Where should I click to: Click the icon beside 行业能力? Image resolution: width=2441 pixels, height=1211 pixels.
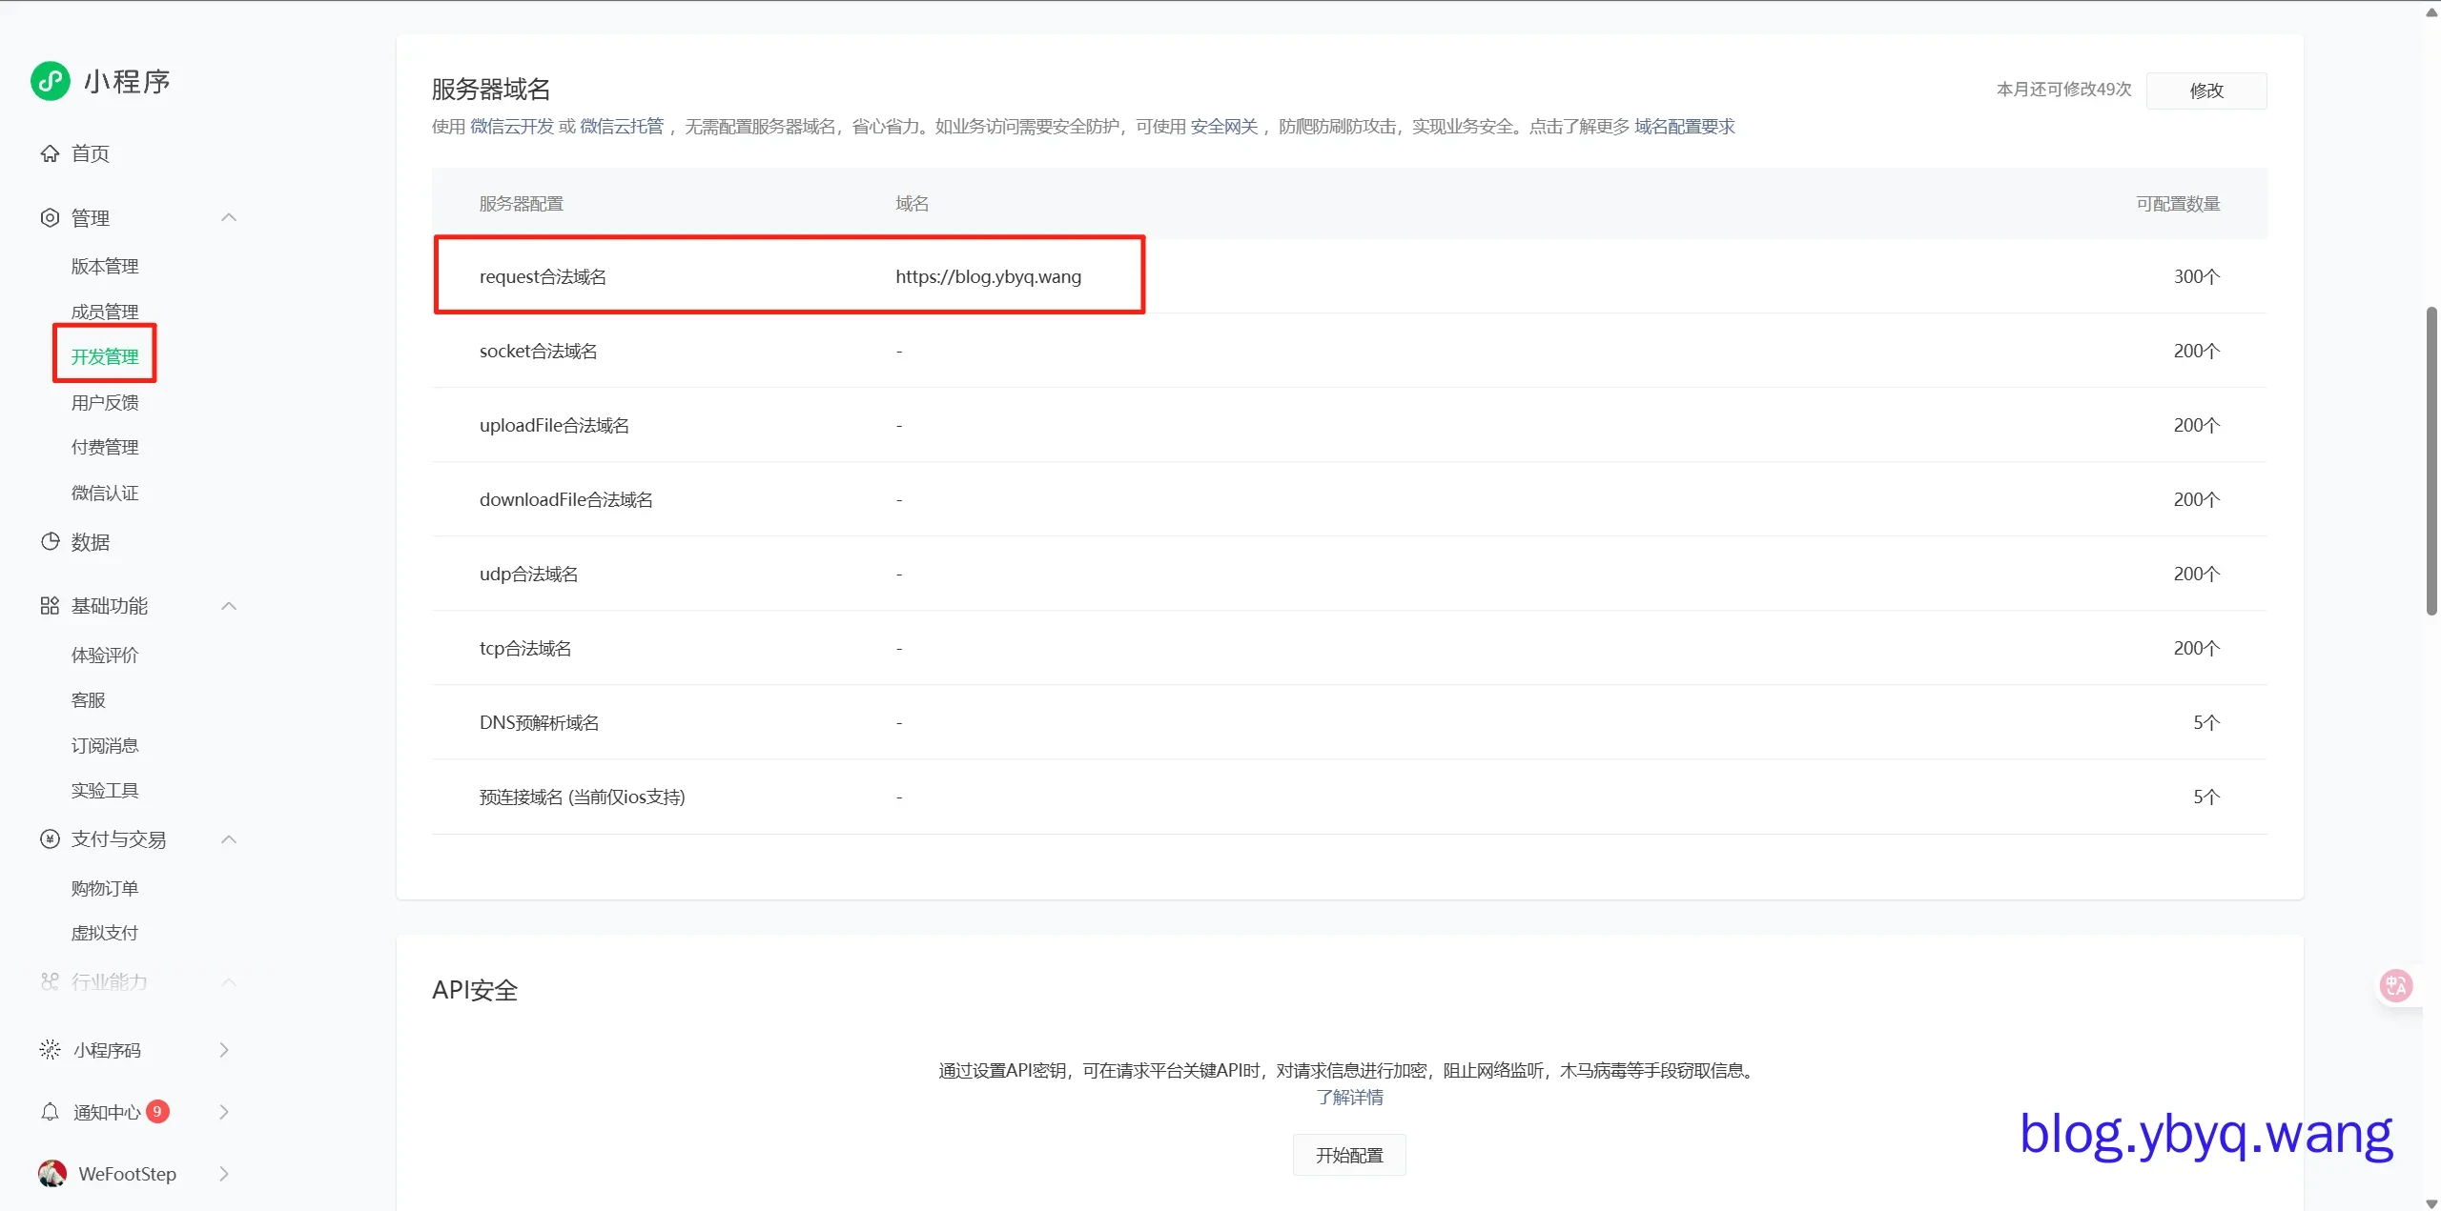(x=50, y=981)
